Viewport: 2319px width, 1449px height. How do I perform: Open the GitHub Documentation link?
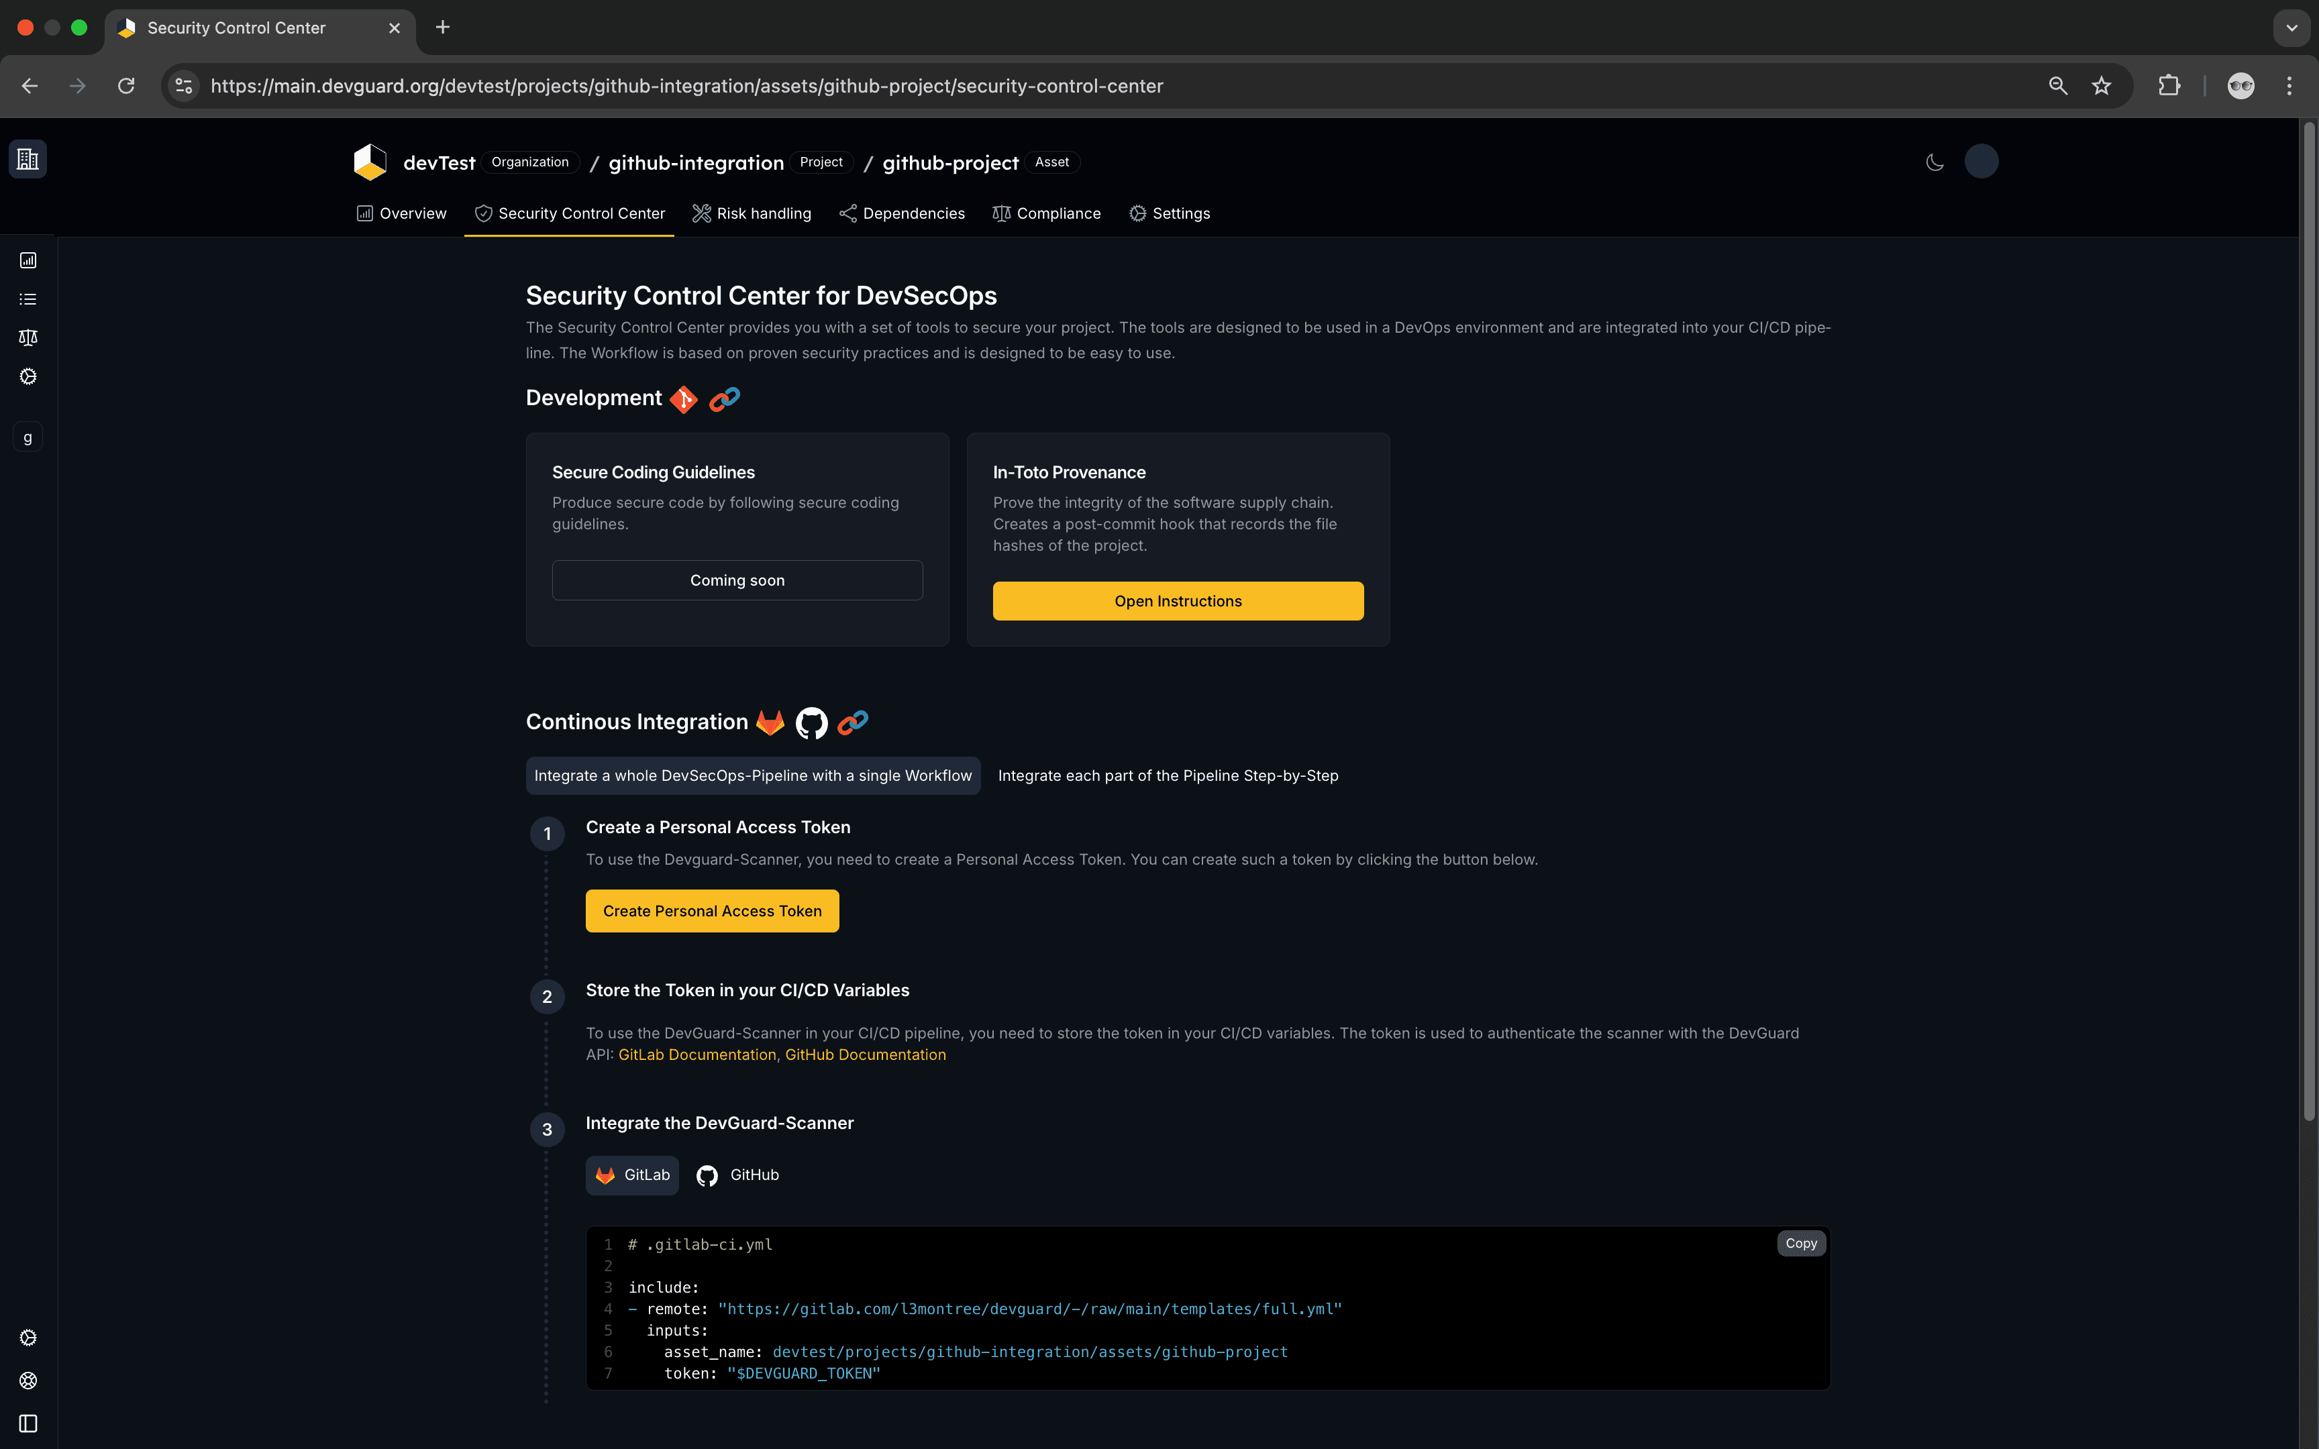click(864, 1054)
